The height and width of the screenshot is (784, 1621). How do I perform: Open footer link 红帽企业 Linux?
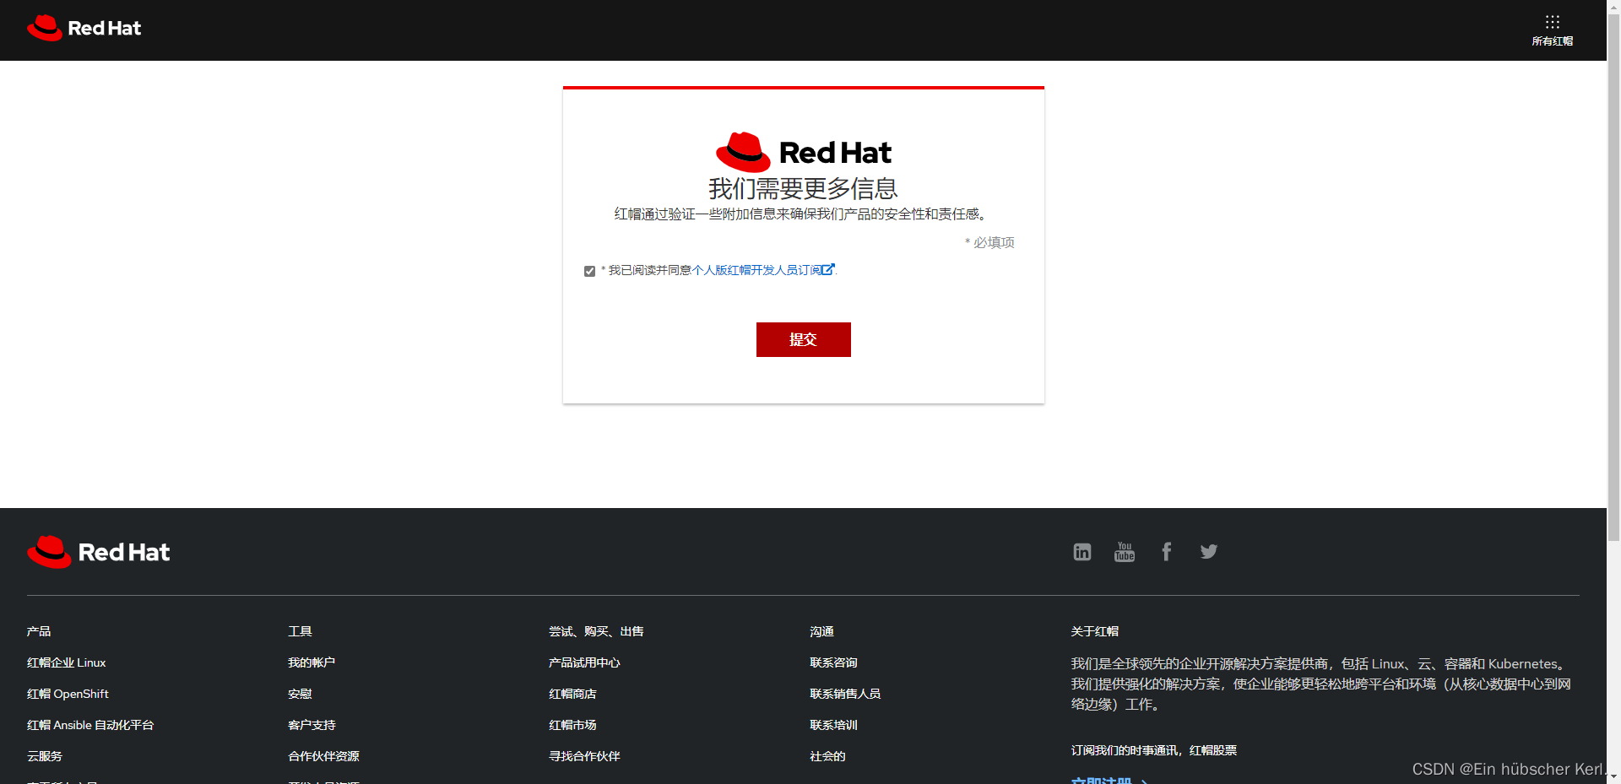pyautogui.click(x=66, y=662)
